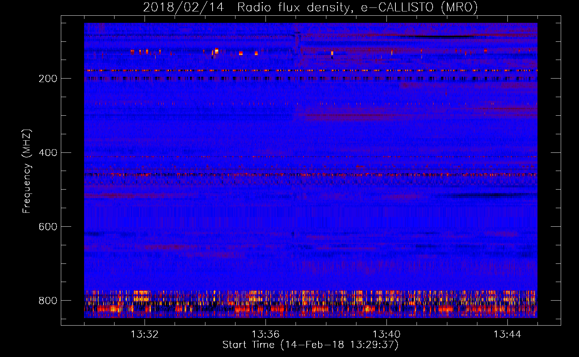This screenshot has height=357, width=579.
Task: Click the 400 frequency tick label
Action: pos(48,153)
